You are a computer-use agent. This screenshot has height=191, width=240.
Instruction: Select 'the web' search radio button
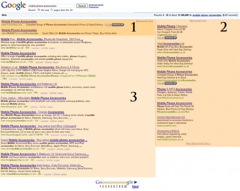point(39,10)
